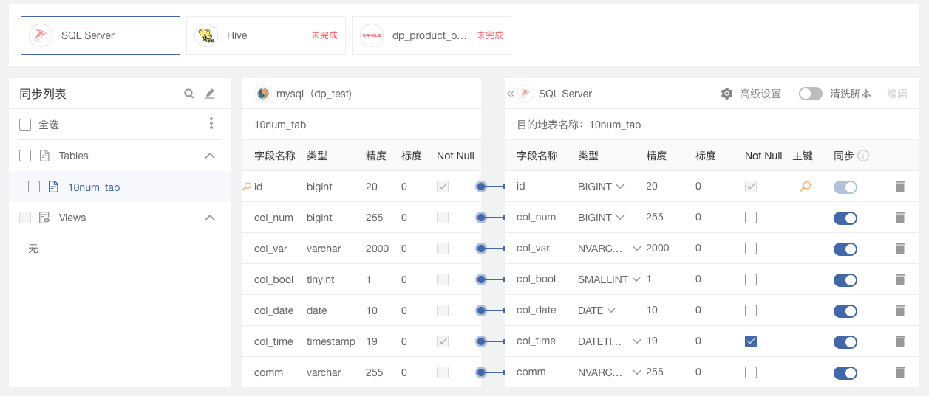Click the search icon in the sync list

(189, 94)
